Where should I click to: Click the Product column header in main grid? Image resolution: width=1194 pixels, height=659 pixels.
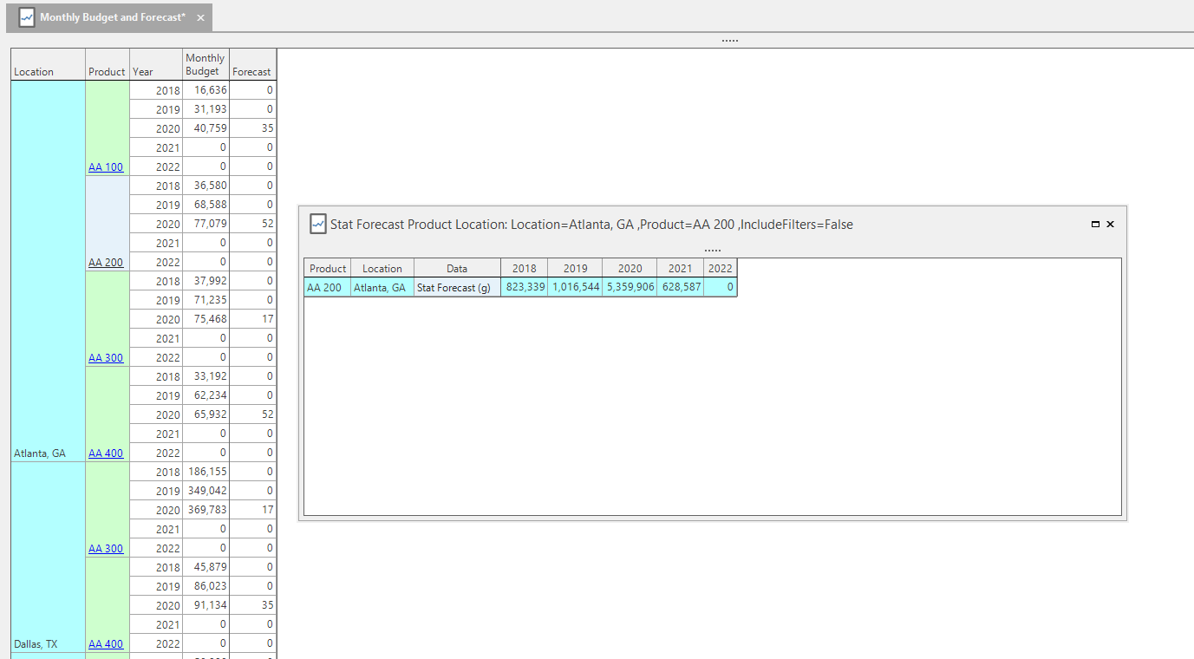click(x=107, y=65)
